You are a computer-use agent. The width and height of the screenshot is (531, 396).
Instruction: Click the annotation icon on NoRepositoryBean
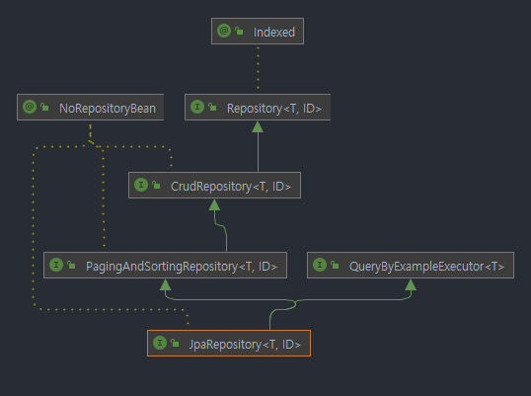[x=30, y=107]
